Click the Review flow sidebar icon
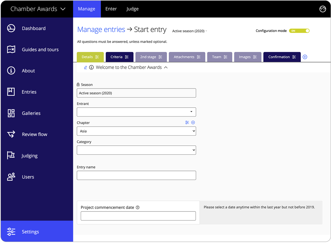The image size is (331, 243). point(11,134)
